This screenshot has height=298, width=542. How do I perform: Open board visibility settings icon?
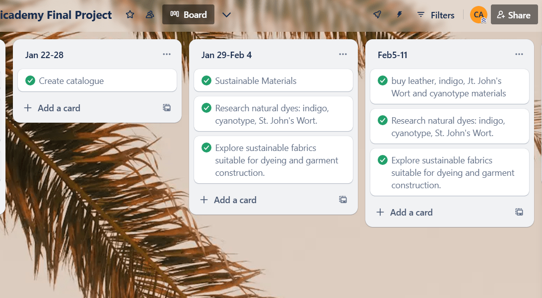click(x=150, y=14)
